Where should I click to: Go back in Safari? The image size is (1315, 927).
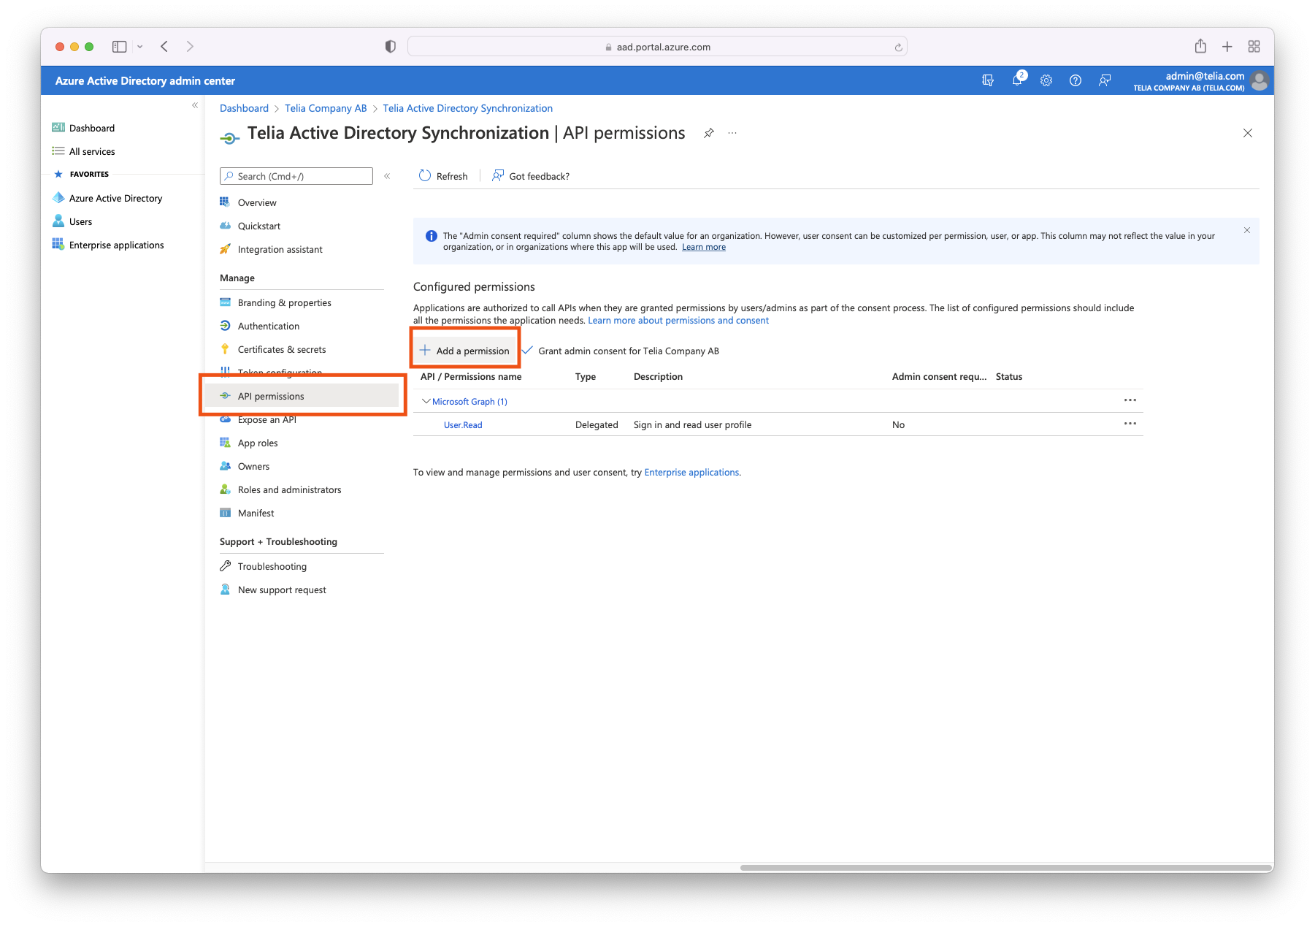164,46
